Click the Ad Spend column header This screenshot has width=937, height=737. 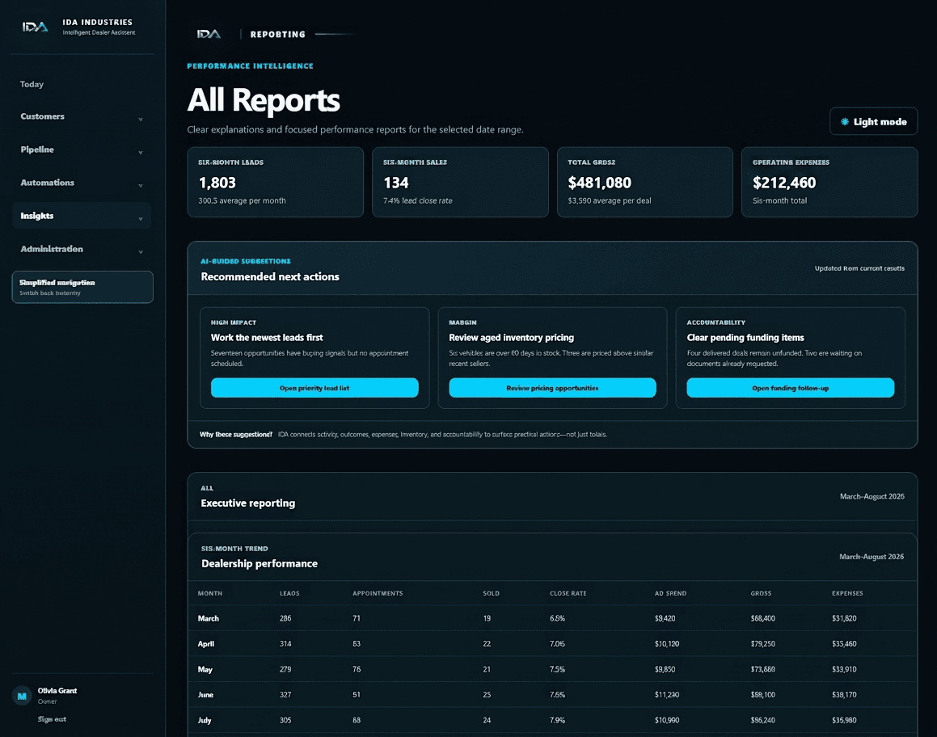pos(670,593)
